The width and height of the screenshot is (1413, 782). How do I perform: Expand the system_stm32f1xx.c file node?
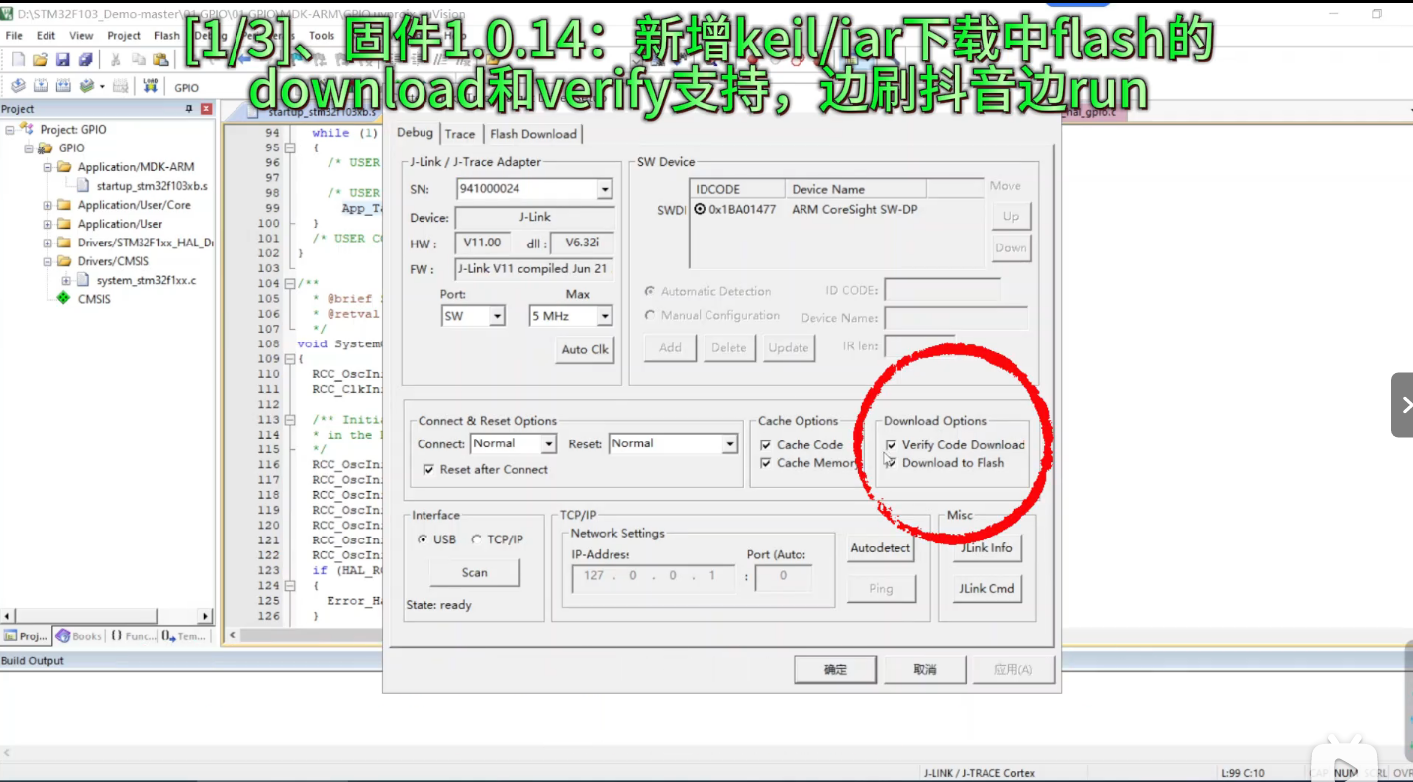click(x=66, y=280)
